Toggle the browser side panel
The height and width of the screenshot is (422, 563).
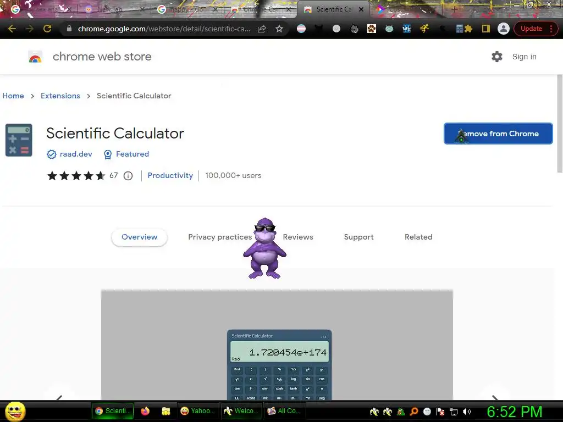coord(486,29)
